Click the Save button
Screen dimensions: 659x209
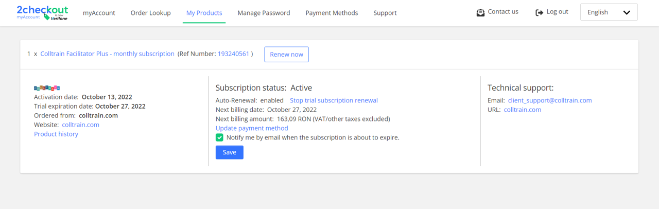[x=230, y=152]
